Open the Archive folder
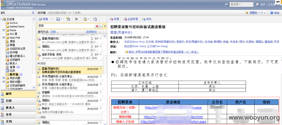 (13, 23)
